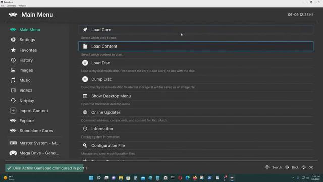This screenshot has height=182, width=323.
Task: Open the Show Desktop Menu label
Action: 111,96
